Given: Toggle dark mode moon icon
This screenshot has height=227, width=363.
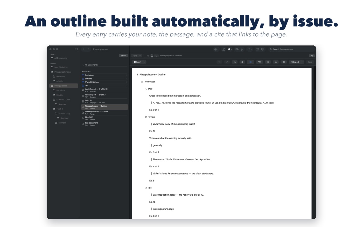Looking at the screenshot, I should tap(234, 62).
